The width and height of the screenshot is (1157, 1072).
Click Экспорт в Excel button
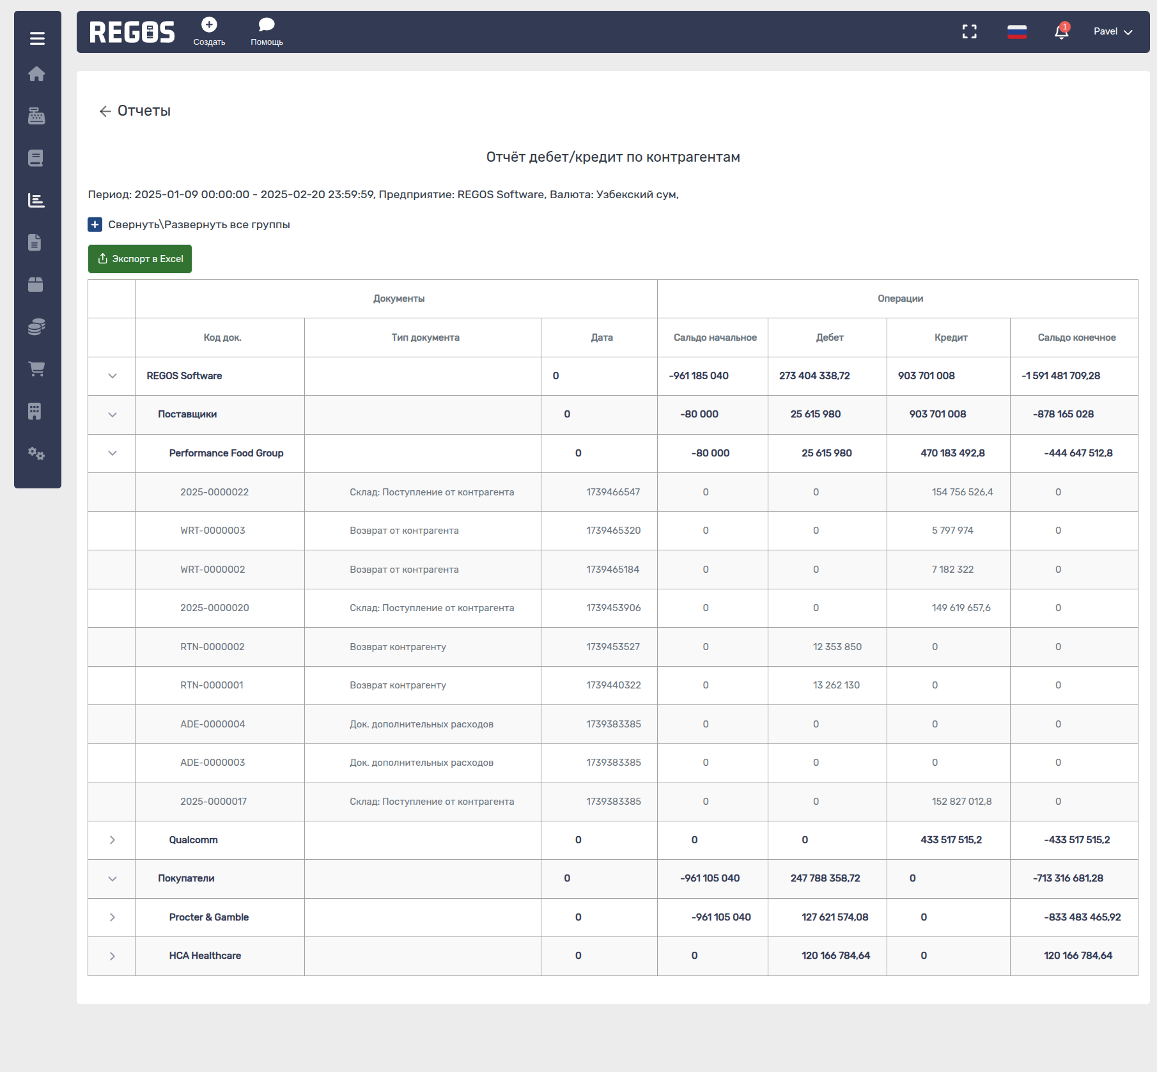140,259
